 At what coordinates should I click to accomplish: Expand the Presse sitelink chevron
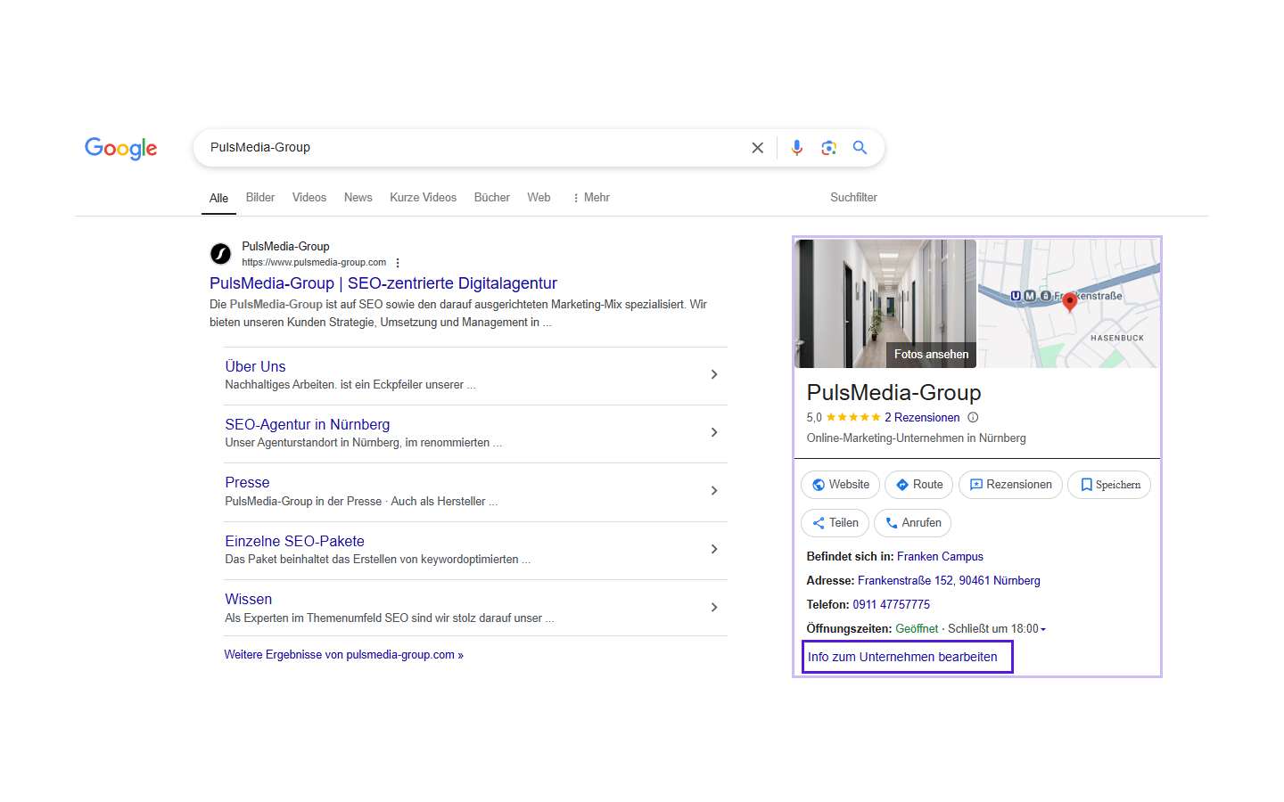713,491
